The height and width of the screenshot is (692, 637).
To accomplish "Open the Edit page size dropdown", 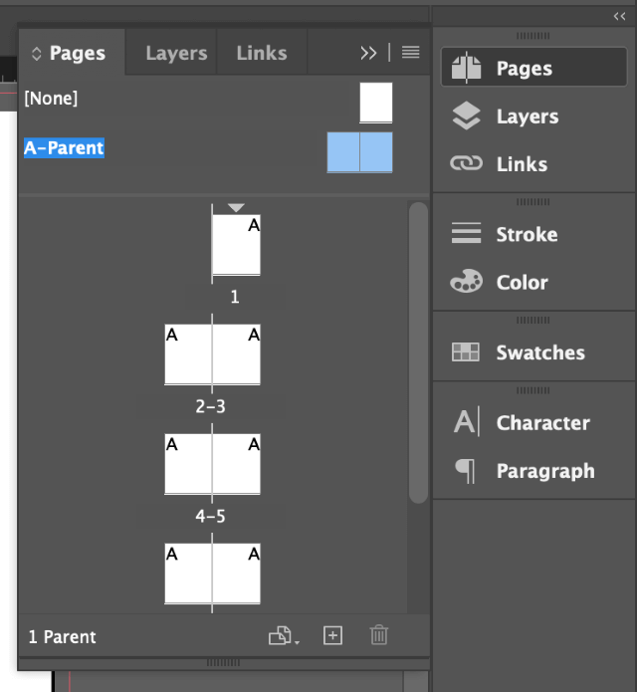I will pos(284,636).
